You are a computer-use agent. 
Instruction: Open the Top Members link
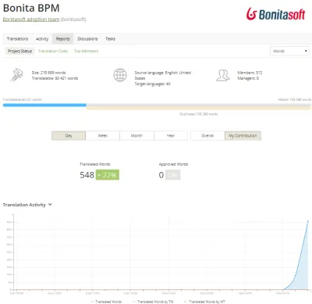pyautogui.click(x=86, y=51)
